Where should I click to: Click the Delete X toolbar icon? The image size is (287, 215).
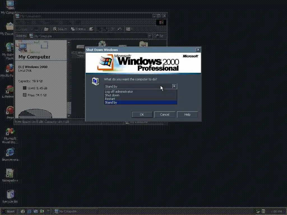[113, 29]
